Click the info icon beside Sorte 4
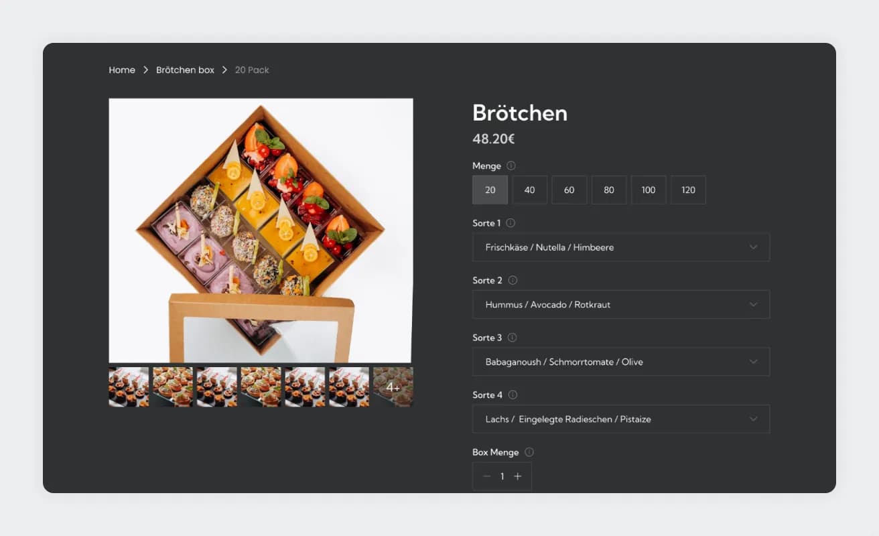The height and width of the screenshot is (536, 879). tap(513, 395)
